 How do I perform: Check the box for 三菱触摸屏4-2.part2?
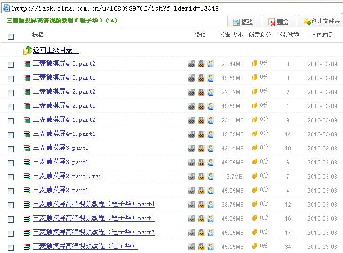coord(10,93)
